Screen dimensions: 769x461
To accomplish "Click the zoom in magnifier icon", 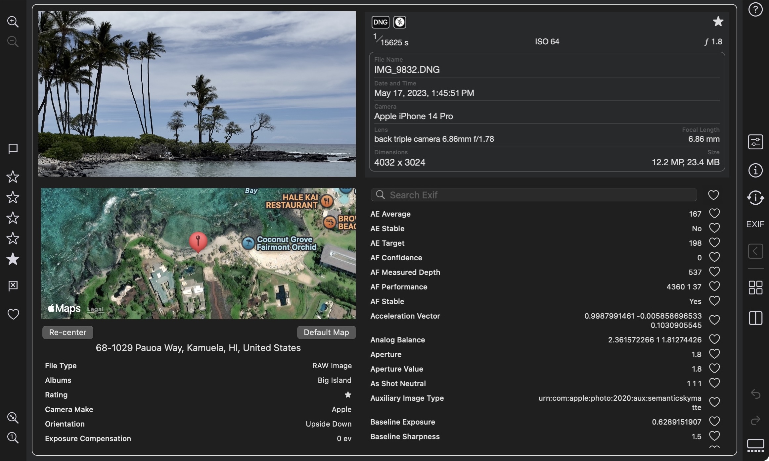I will coord(13,22).
